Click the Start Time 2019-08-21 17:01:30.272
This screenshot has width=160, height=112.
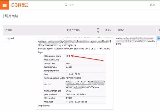[x=92, y=49]
